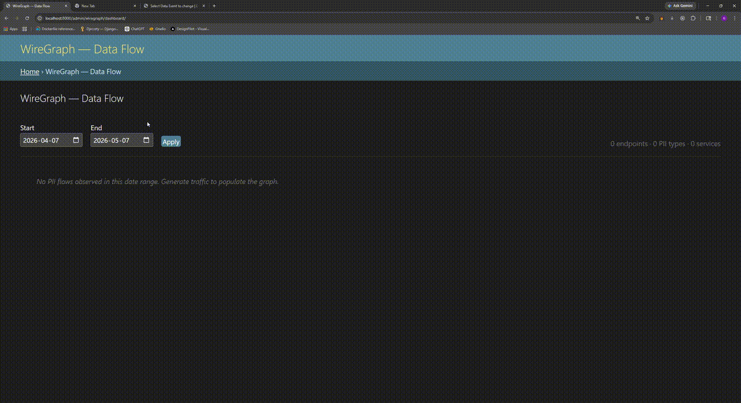The height and width of the screenshot is (403, 741).
Task: Click the End label above date field
Action: pos(96,128)
